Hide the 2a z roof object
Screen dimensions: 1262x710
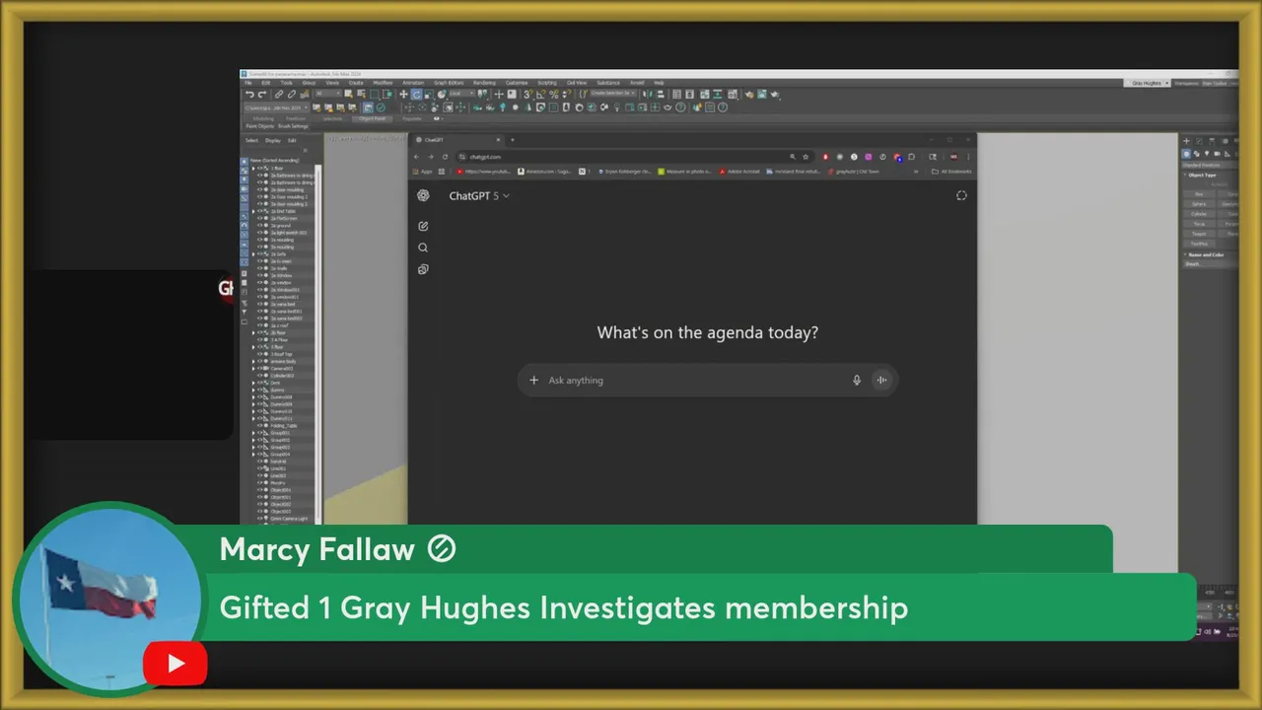click(x=259, y=325)
